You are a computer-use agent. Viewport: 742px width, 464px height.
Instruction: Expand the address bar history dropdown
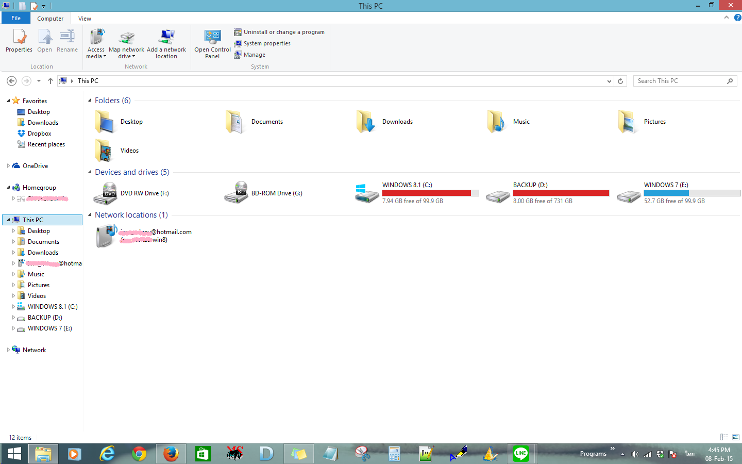(610, 81)
